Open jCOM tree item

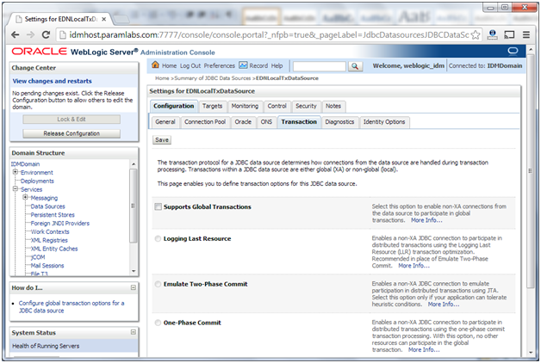pos(38,257)
